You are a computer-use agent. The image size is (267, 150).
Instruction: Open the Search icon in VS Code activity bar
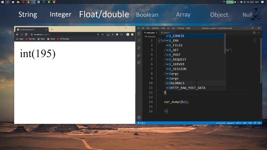pyautogui.click(x=139, y=40)
